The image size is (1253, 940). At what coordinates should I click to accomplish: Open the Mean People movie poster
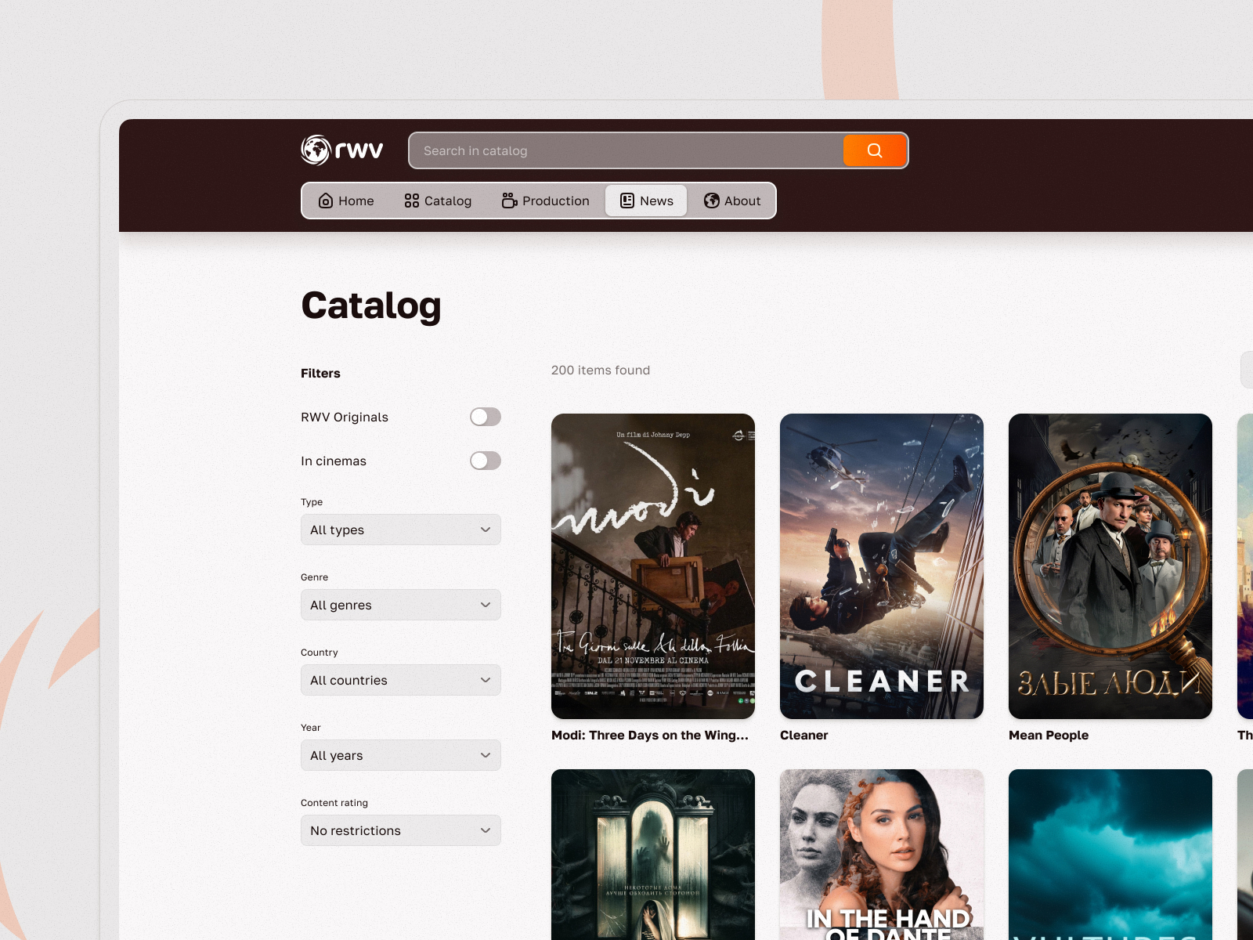(x=1110, y=566)
